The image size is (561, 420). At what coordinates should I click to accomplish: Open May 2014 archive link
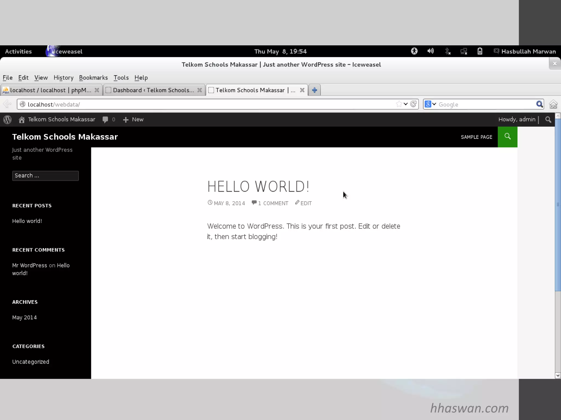click(24, 317)
